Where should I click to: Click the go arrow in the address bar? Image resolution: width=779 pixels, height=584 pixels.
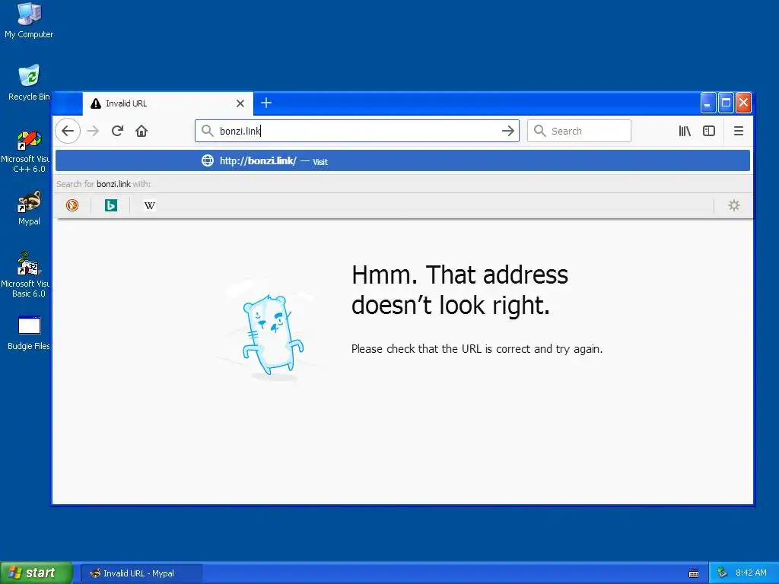point(507,131)
